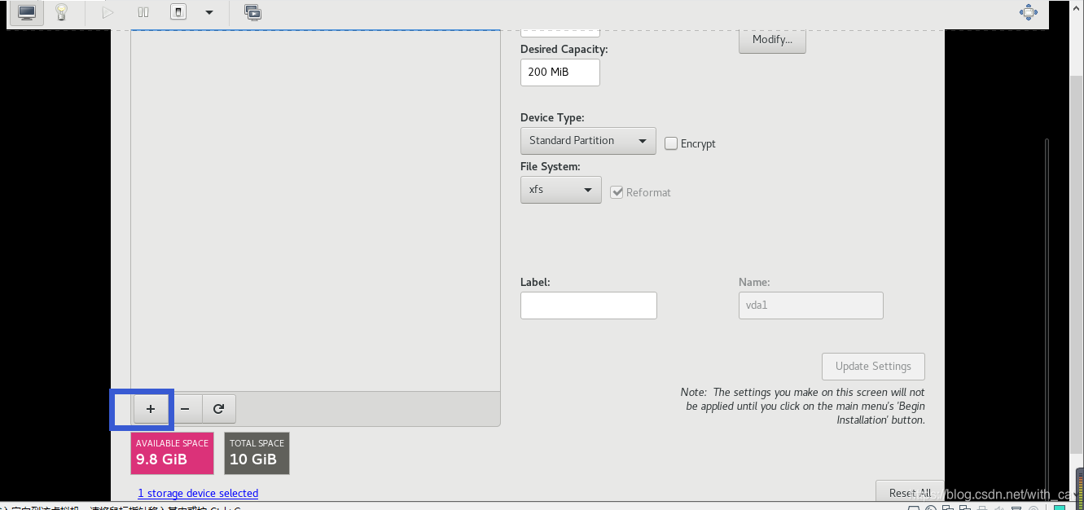Click the Name field showing vda1
This screenshot has width=1084, height=510.
811,306
